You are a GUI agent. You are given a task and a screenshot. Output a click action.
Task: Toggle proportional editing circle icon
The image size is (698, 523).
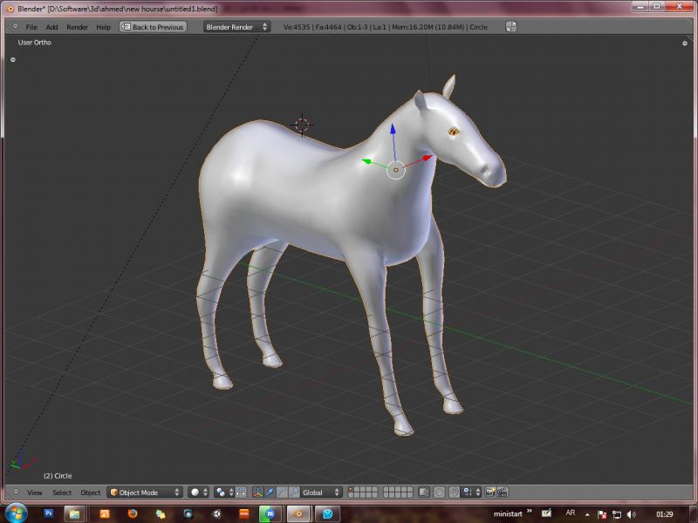439,492
